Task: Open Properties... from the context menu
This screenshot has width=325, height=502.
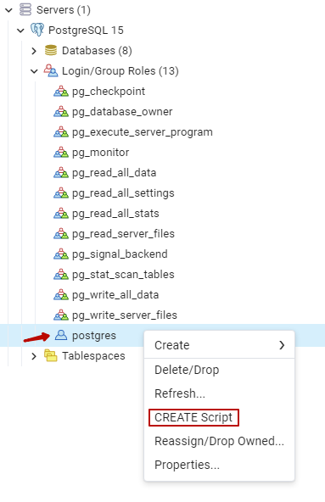Action: pos(219,465)
